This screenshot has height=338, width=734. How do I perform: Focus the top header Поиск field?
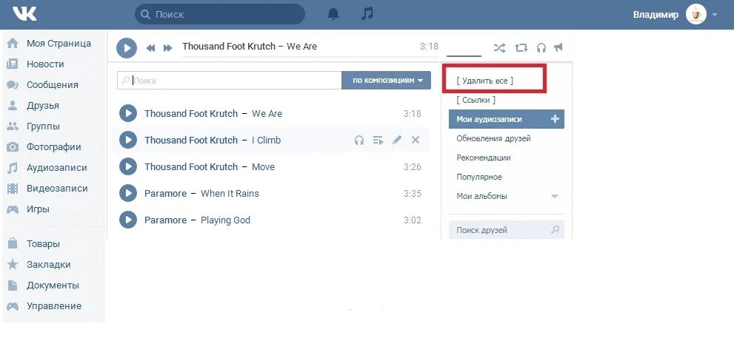[x=220, y=15]
